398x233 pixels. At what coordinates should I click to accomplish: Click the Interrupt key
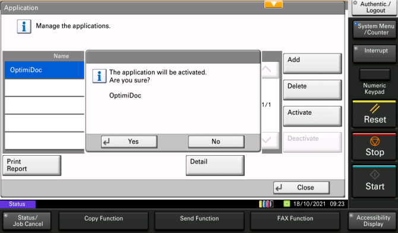tap(374, 53)
